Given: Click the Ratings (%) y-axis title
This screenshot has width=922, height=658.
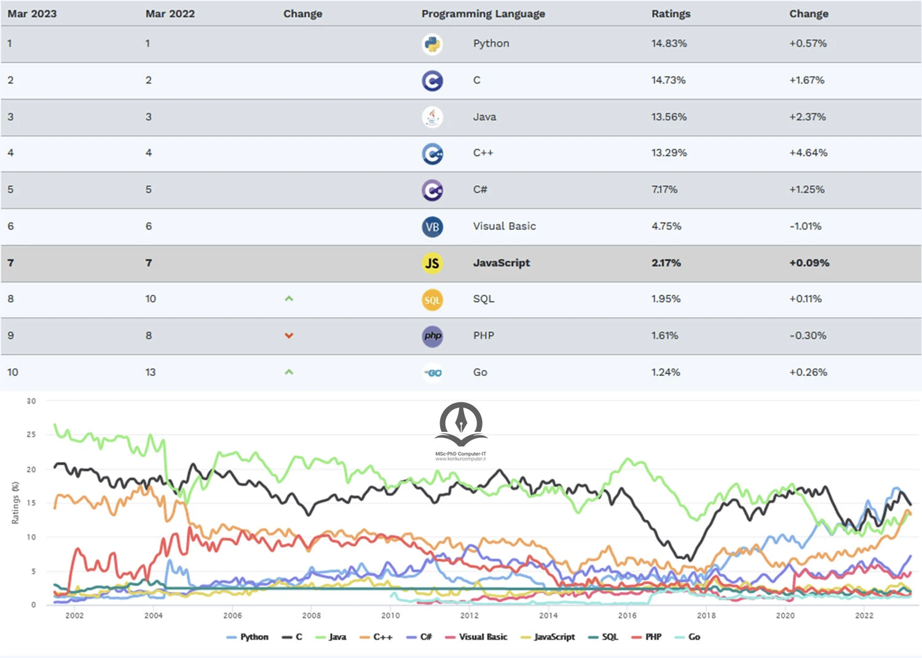Looking at the screenshot, I should click(x=15, y=503).
